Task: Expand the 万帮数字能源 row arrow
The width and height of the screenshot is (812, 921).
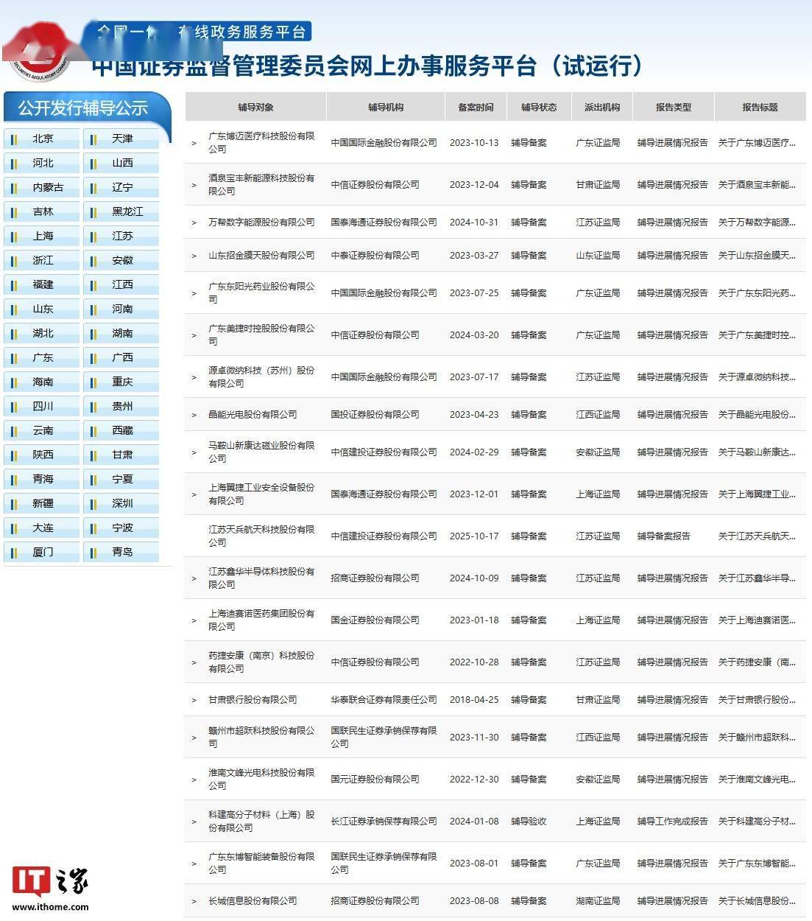Action: [194, 223]
